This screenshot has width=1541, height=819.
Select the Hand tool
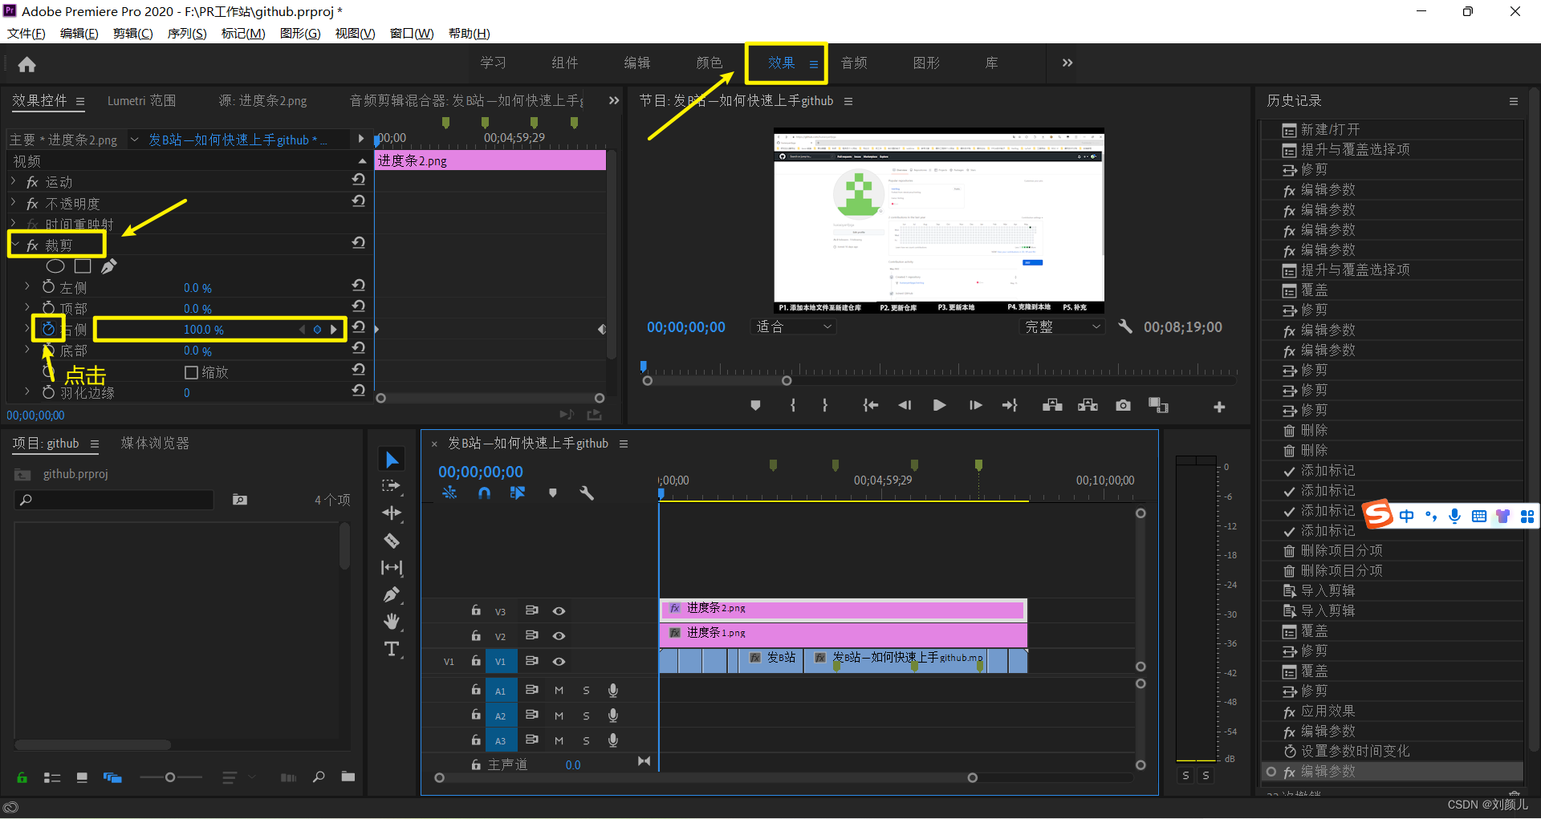pyautogui.click(x=392, y=622)
